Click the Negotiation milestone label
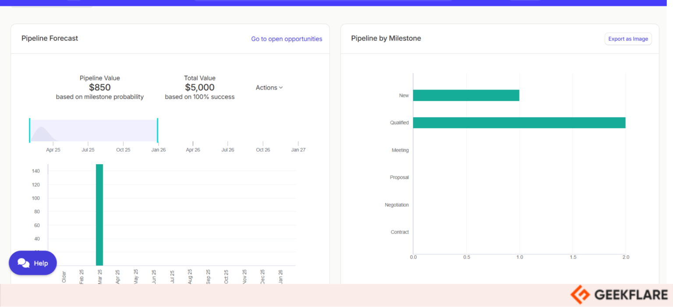673x307 pixels. point(397,205)
